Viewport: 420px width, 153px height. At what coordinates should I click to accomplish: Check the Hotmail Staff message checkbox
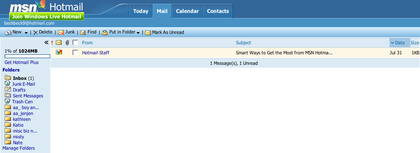(75, 53)
